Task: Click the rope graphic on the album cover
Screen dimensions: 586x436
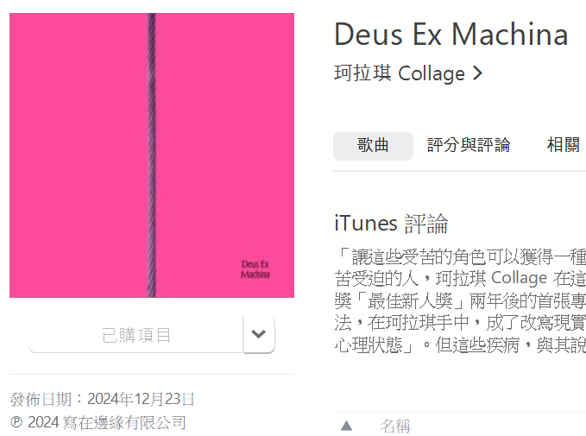Action: (x=151, y=155)
